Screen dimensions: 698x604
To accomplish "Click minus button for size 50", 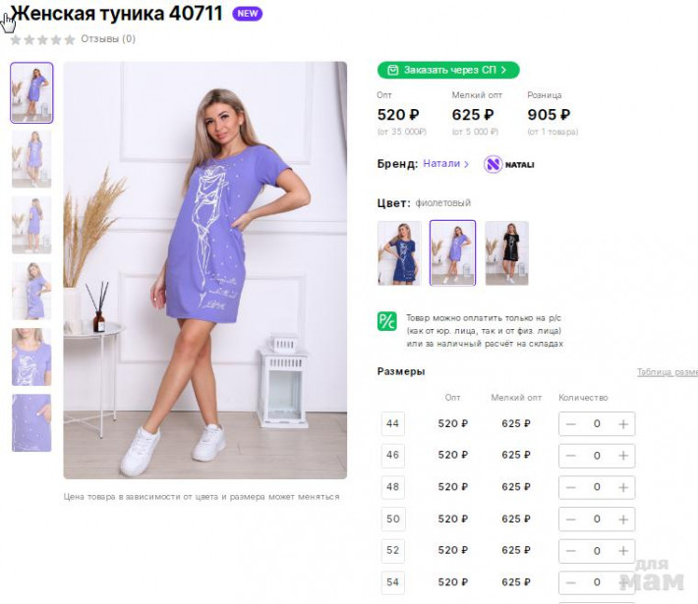I will point(571,519).
